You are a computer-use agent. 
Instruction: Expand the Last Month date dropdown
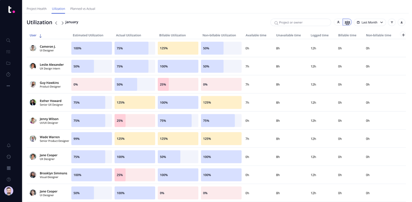click(370, 22)
